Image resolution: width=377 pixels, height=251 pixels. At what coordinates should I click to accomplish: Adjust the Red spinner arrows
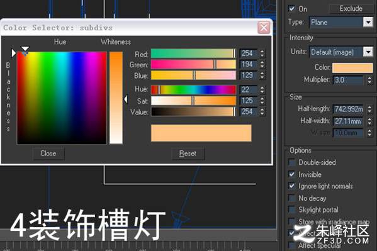(x=262, y=53)
